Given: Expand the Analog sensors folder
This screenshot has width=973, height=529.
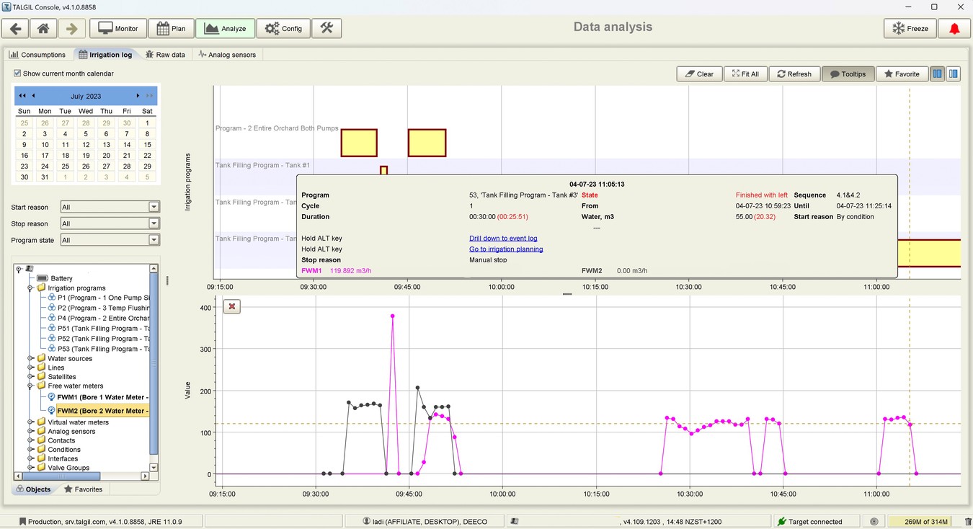Looking at the screenshot, I should [30, 432].
